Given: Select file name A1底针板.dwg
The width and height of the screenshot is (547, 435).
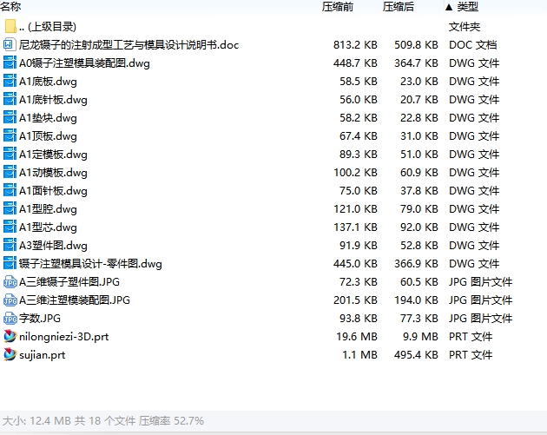Looking at the screenshot, I should click(53, 100).
